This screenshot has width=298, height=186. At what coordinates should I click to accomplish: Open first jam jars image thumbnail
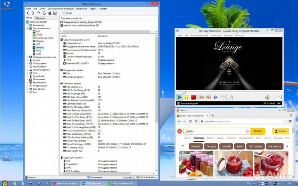(x=196, y=164)
